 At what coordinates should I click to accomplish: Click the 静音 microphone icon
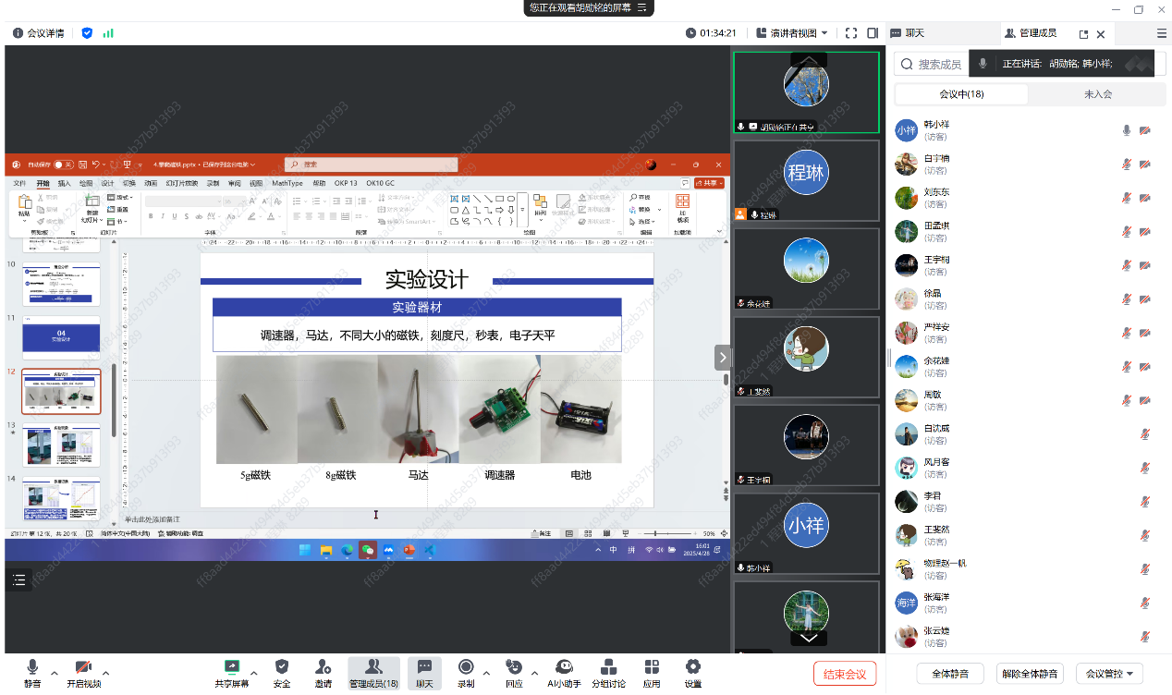coord(32,667)
